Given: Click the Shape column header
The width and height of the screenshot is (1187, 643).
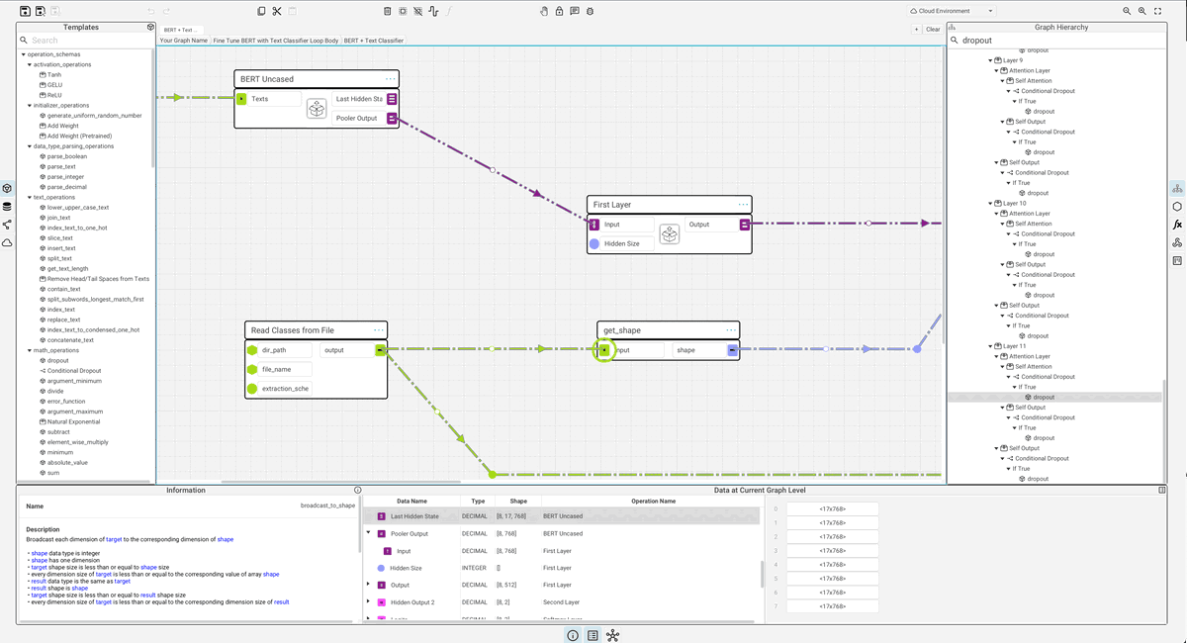Looking at the screenshot, I should (519, 502).
